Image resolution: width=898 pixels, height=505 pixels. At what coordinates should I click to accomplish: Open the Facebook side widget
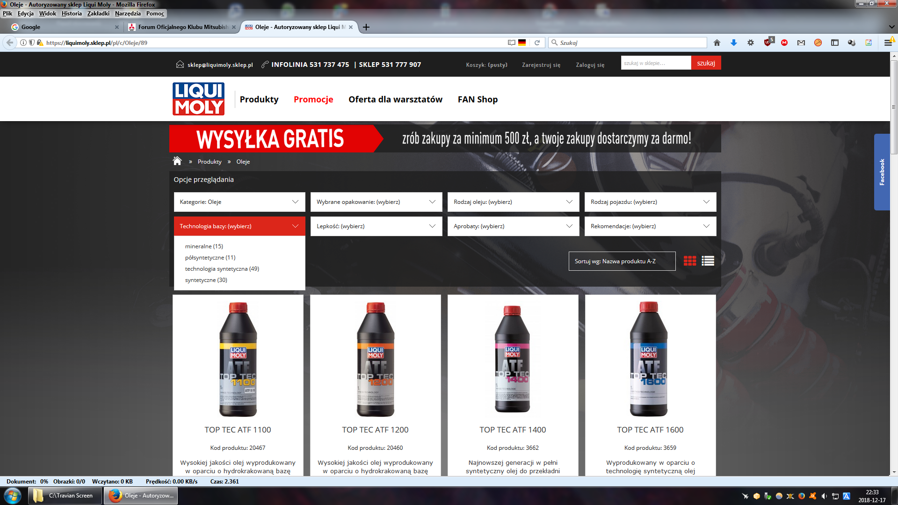(x=882, y=172)
